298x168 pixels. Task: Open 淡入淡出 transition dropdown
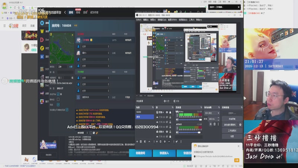(x=212, y=113)
